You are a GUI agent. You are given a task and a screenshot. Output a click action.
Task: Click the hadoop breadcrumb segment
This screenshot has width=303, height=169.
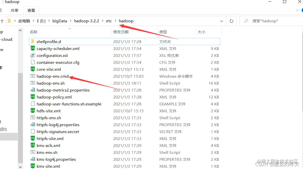click(126, 21)
